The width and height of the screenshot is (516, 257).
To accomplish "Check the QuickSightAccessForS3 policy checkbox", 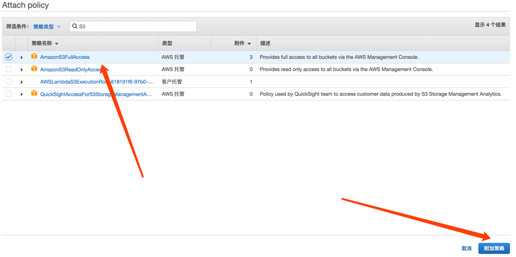I will (x=9, y=94).
